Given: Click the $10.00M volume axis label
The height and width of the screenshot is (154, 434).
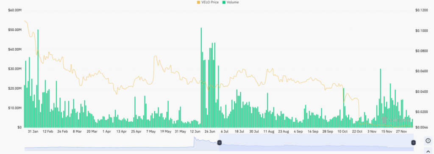Looking at the screenshot, I should 15,108.
